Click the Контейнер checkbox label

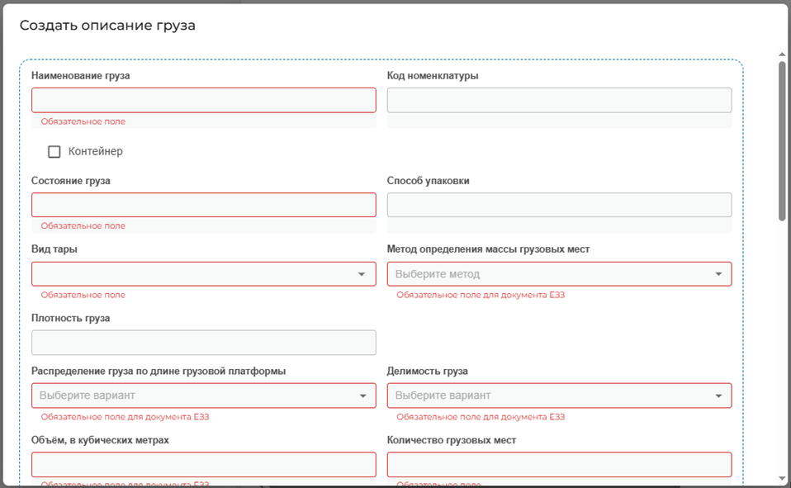tap(95, 151)
